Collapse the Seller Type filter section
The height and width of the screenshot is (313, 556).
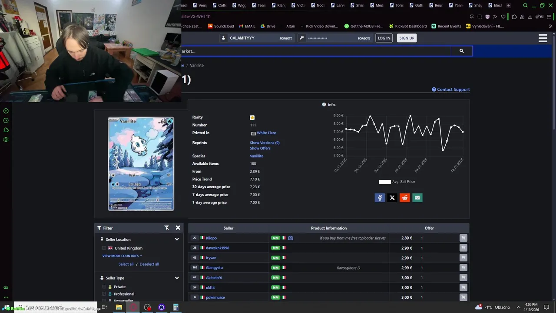pos(177,278)
